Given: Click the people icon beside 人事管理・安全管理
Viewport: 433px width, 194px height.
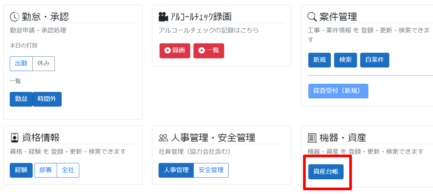Looking at the screenshot, I should point(163,138).
